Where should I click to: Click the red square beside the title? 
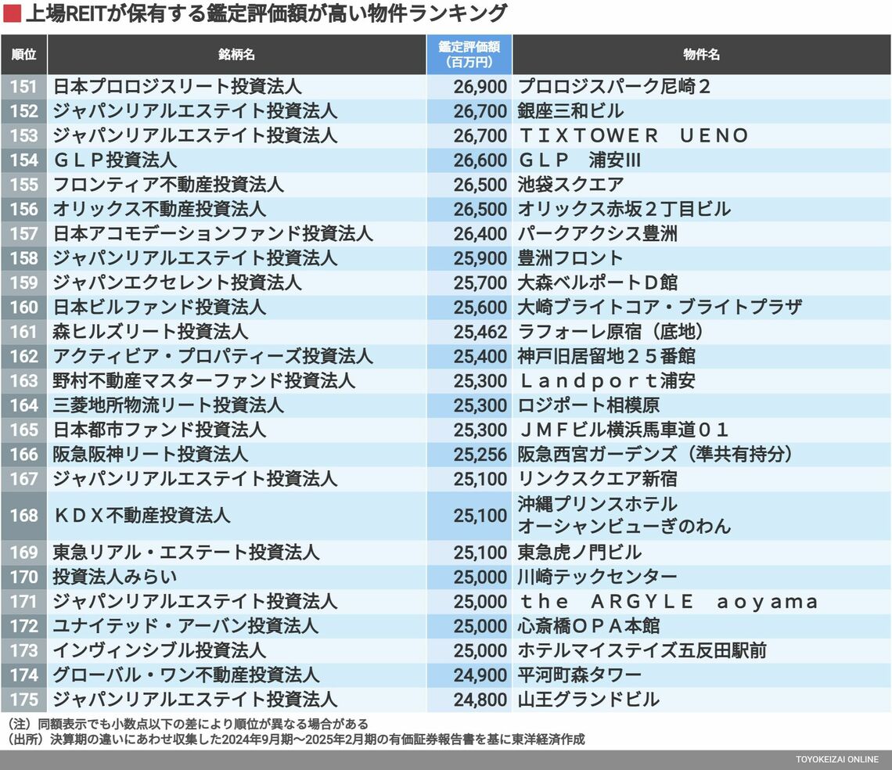(12, 13)
